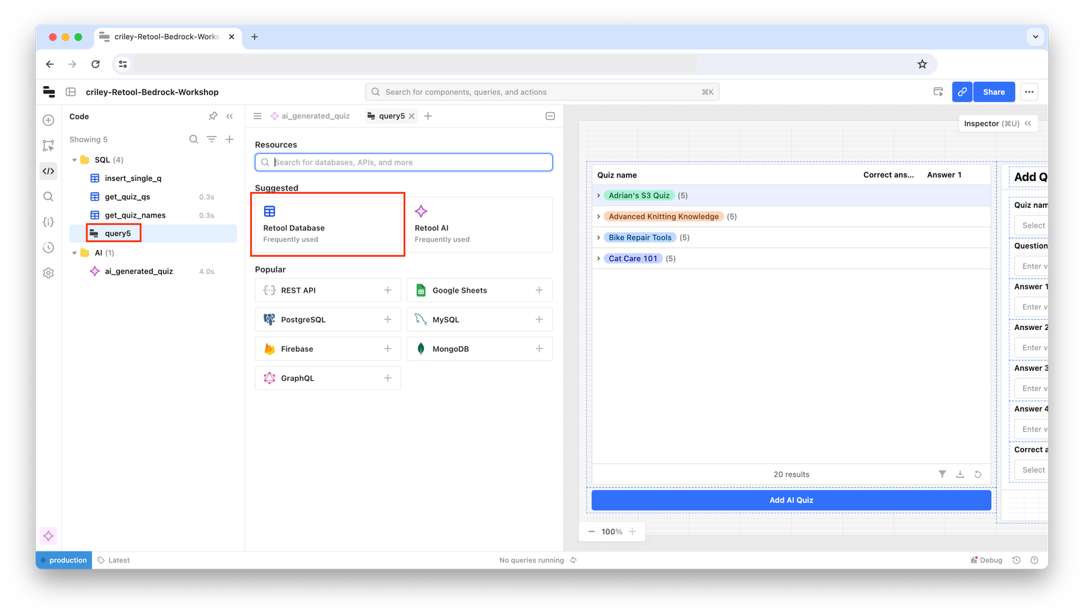Open the Correct answer Select dropdown
Image resolution: width=1084 pixels, height=616 pixels.
pyautogui.click(x=1031, y=470)
